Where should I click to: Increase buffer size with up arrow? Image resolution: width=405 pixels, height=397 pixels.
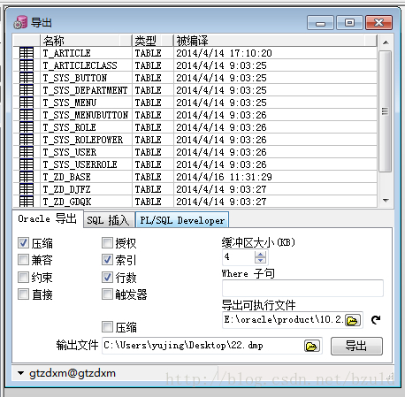click(x=260, y=255)
